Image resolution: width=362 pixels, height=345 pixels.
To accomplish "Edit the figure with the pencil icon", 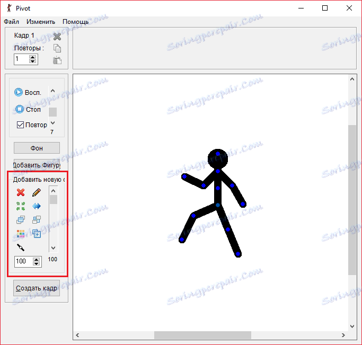I will point(37,192).
